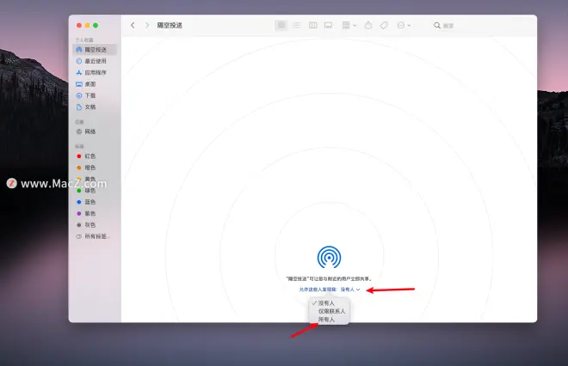
Task: Open 桌面 in the sidebar
Action: 95,84
